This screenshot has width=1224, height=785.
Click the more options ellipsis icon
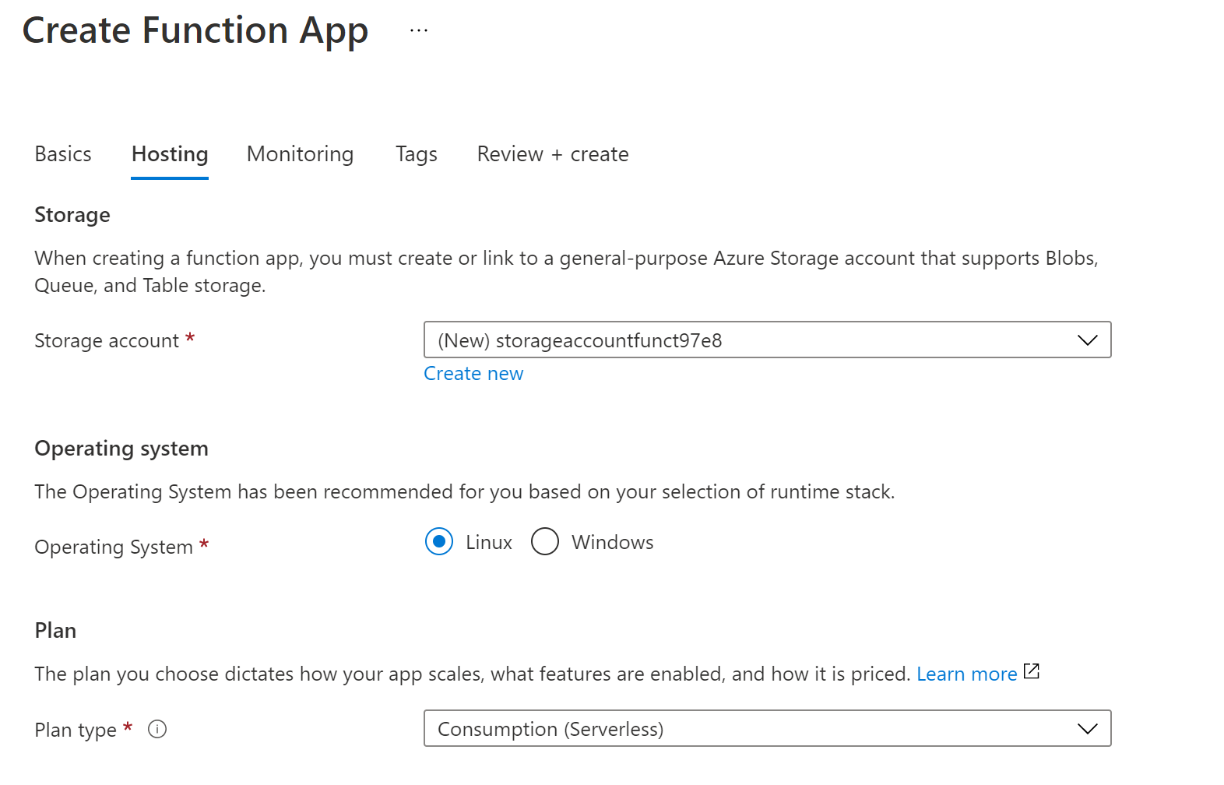(x=419, y=31)
